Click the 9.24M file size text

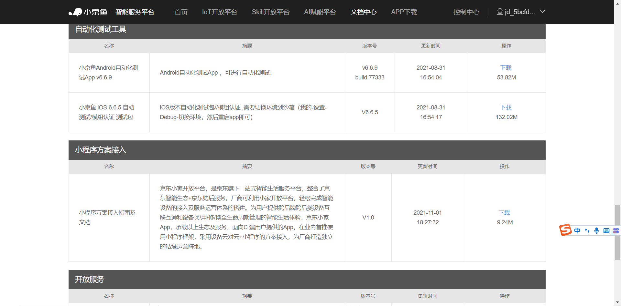point(505,222)
